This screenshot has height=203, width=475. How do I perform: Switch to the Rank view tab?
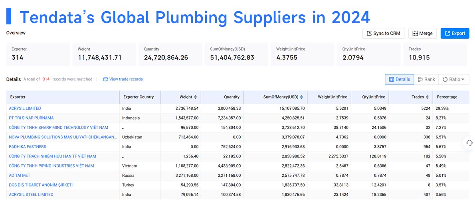click(x=426, y=79)
